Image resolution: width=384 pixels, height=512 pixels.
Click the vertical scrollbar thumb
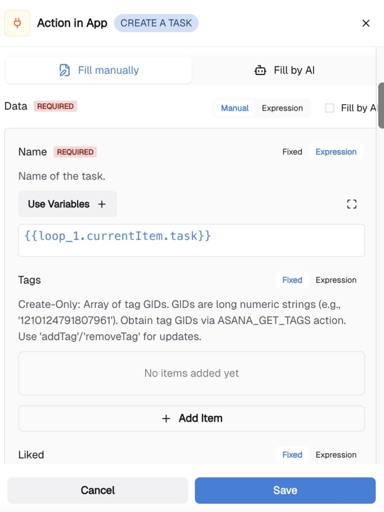[x=381, y=105]
